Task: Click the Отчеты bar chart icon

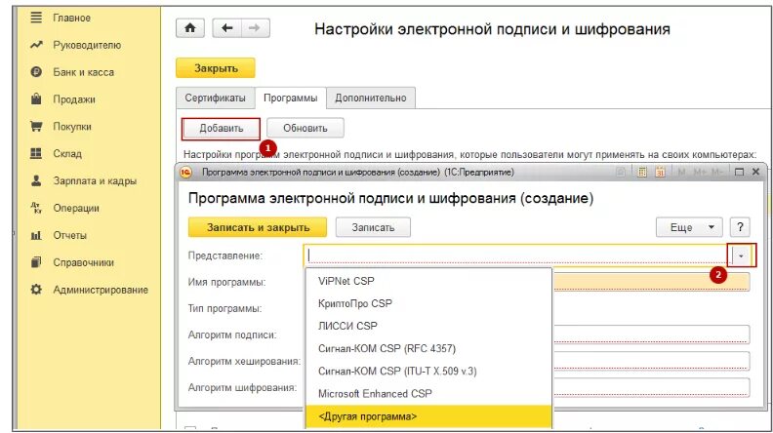Action: pyautogui.click(x=36, y=235)
